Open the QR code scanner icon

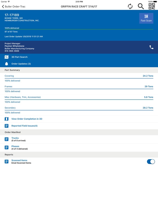tap(152, 6)
